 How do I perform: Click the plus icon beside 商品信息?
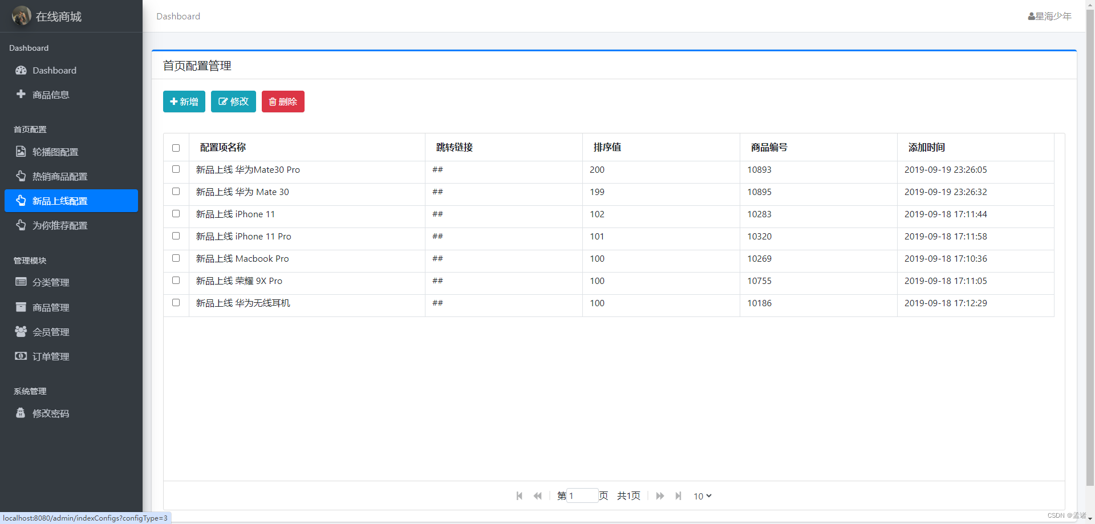pos(21,94)
